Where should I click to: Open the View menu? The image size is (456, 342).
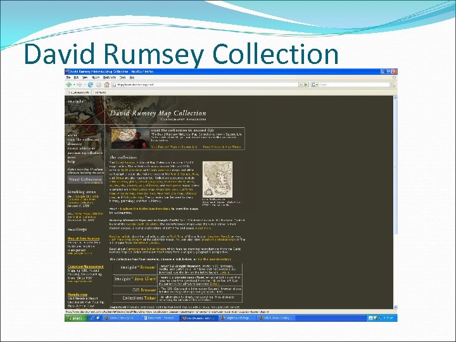point(85,78)
